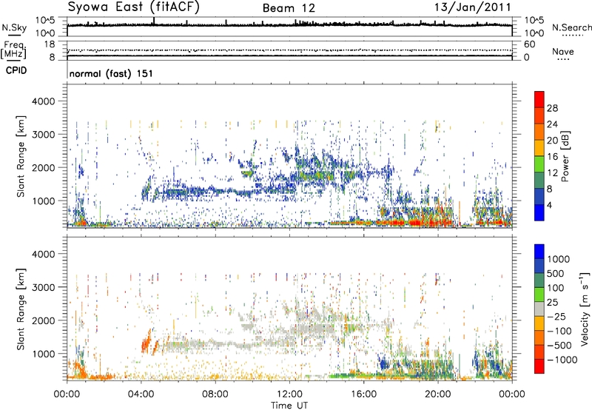Screen dimensions: 592x410
Task: Click the orange velocity patch near 04:00
Action: pos(146,343)
